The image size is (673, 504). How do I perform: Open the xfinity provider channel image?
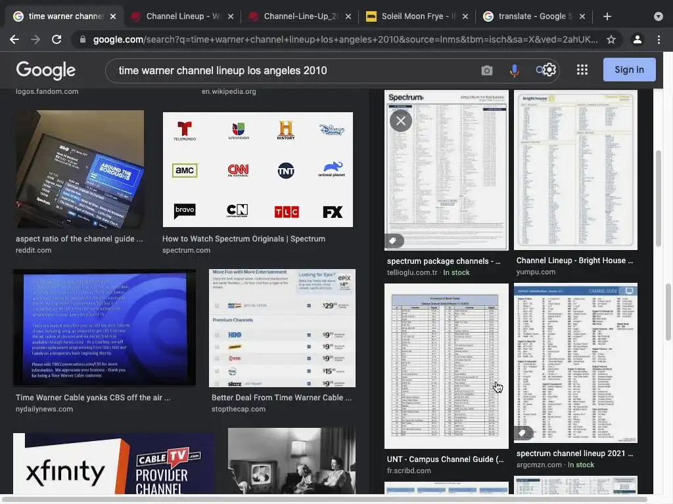pyautogui.click(x=114, y=464)
